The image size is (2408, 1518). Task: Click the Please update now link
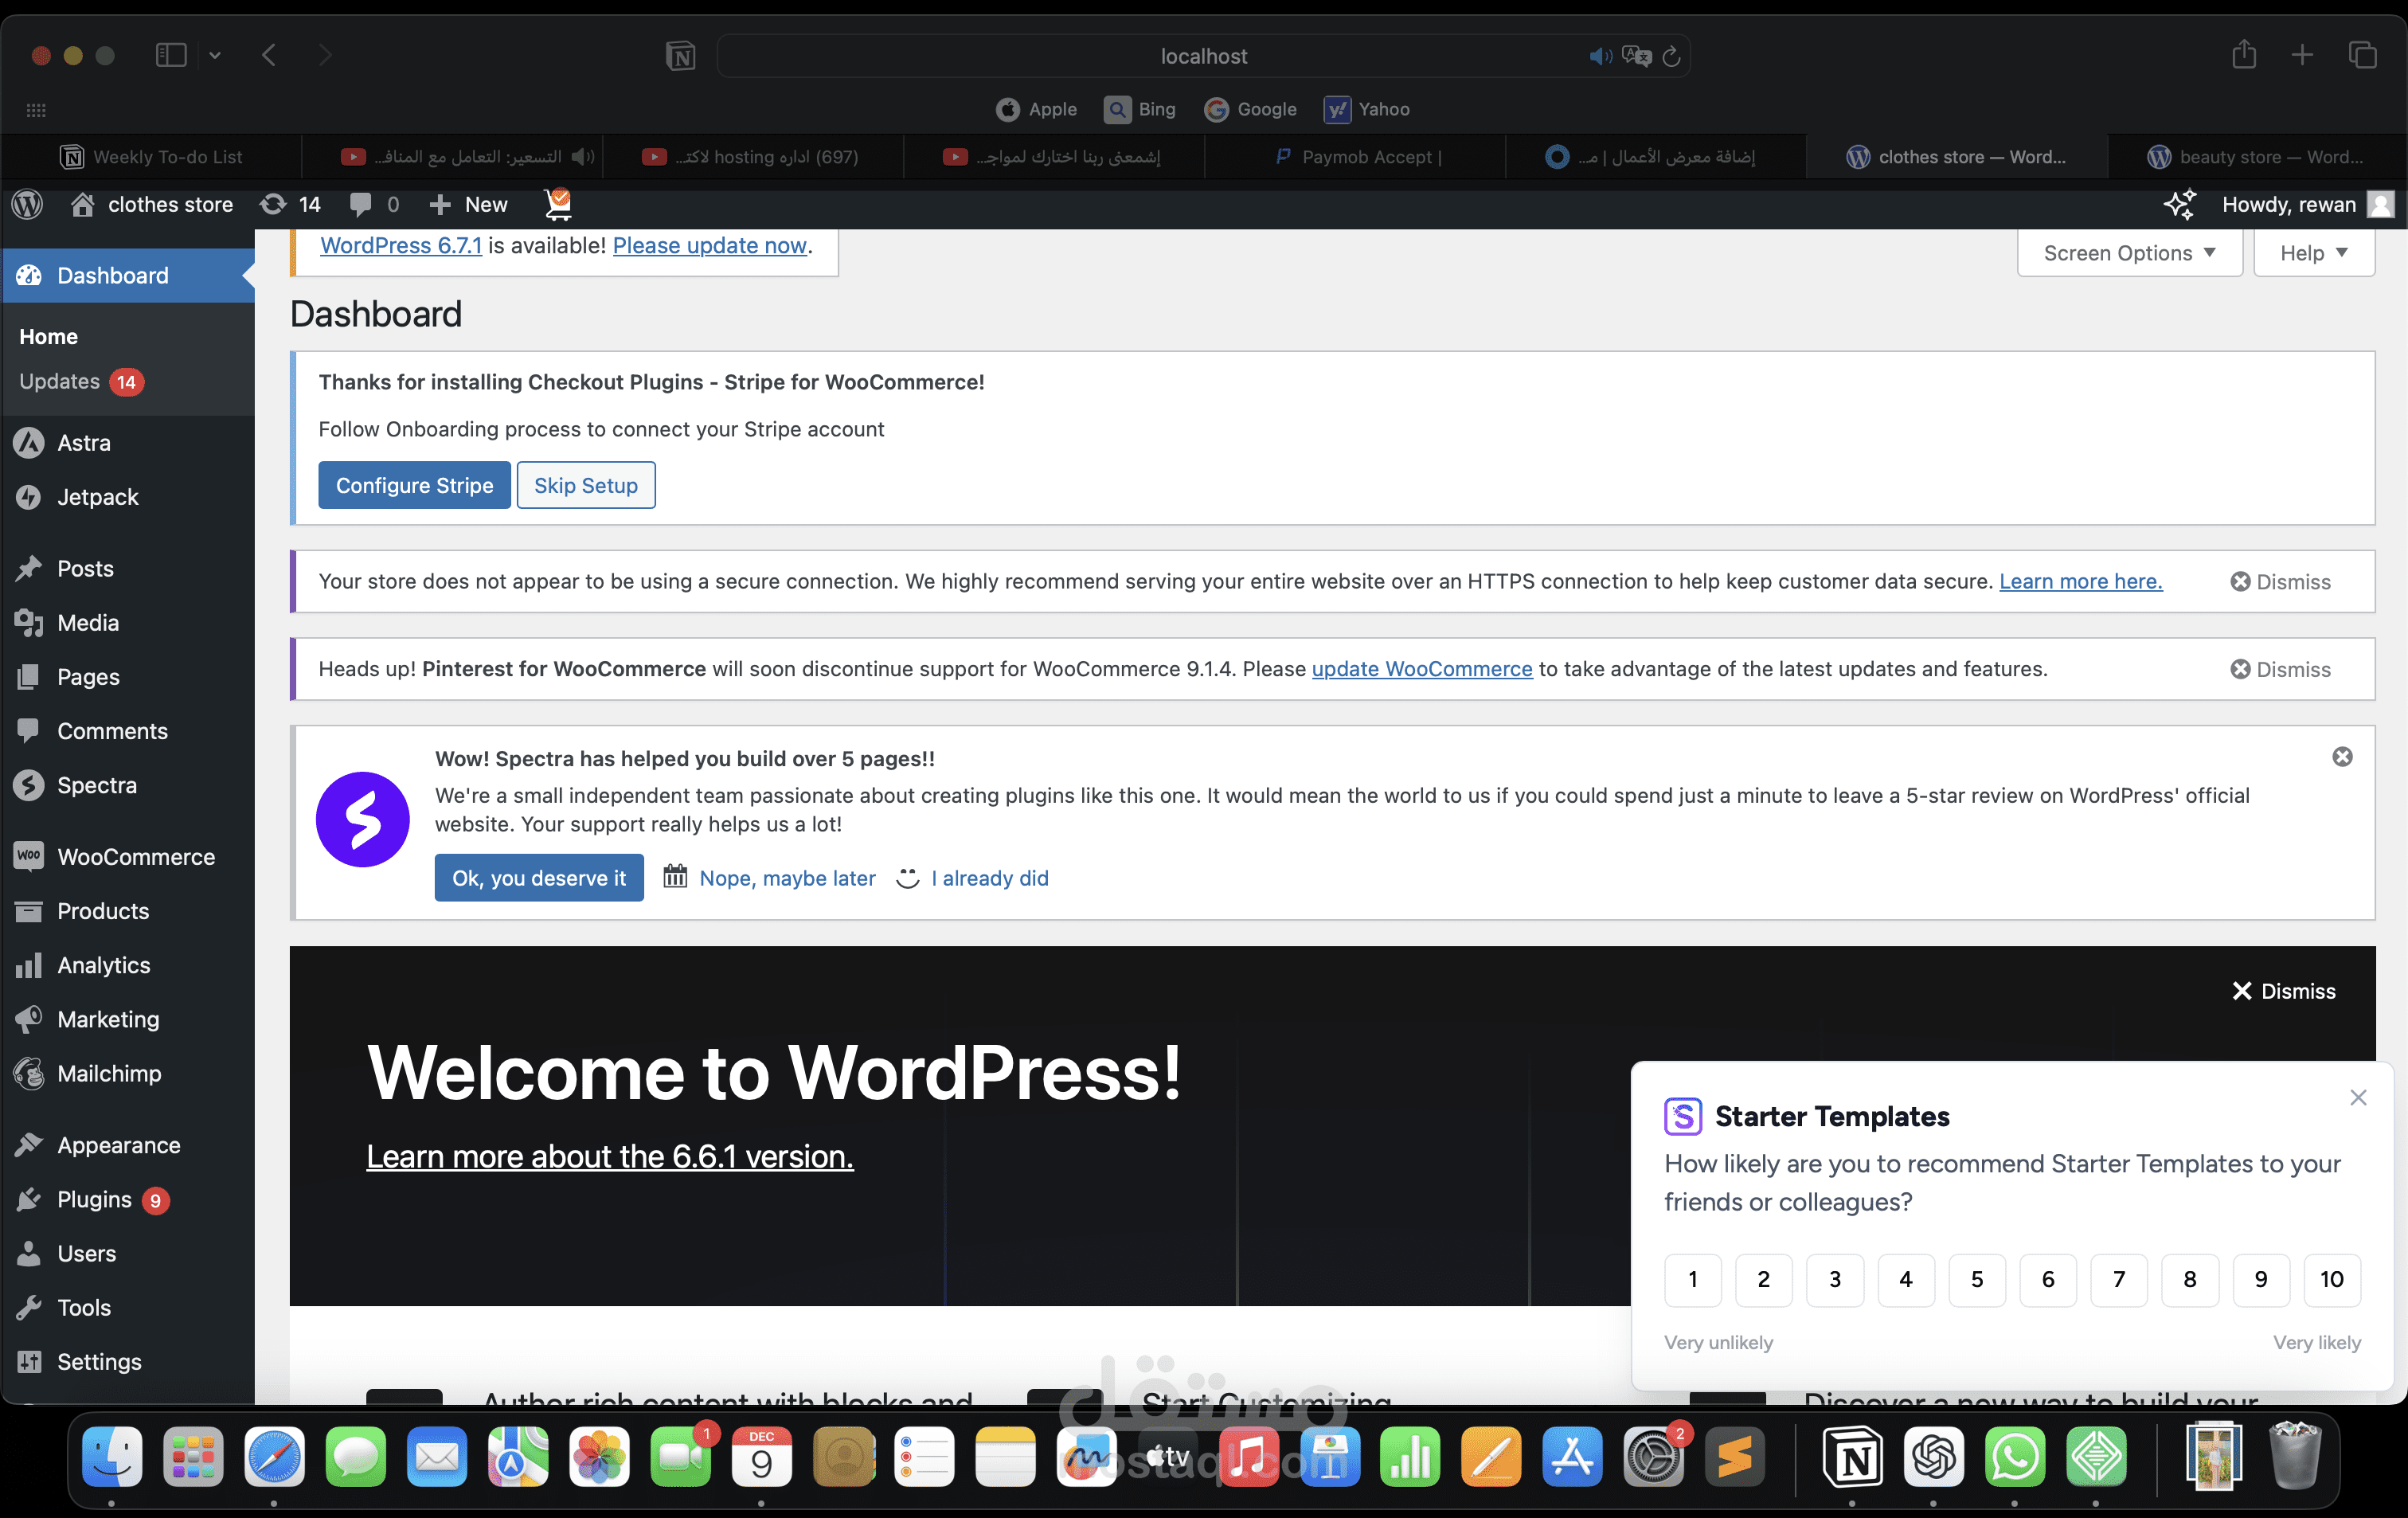point(709,245)
